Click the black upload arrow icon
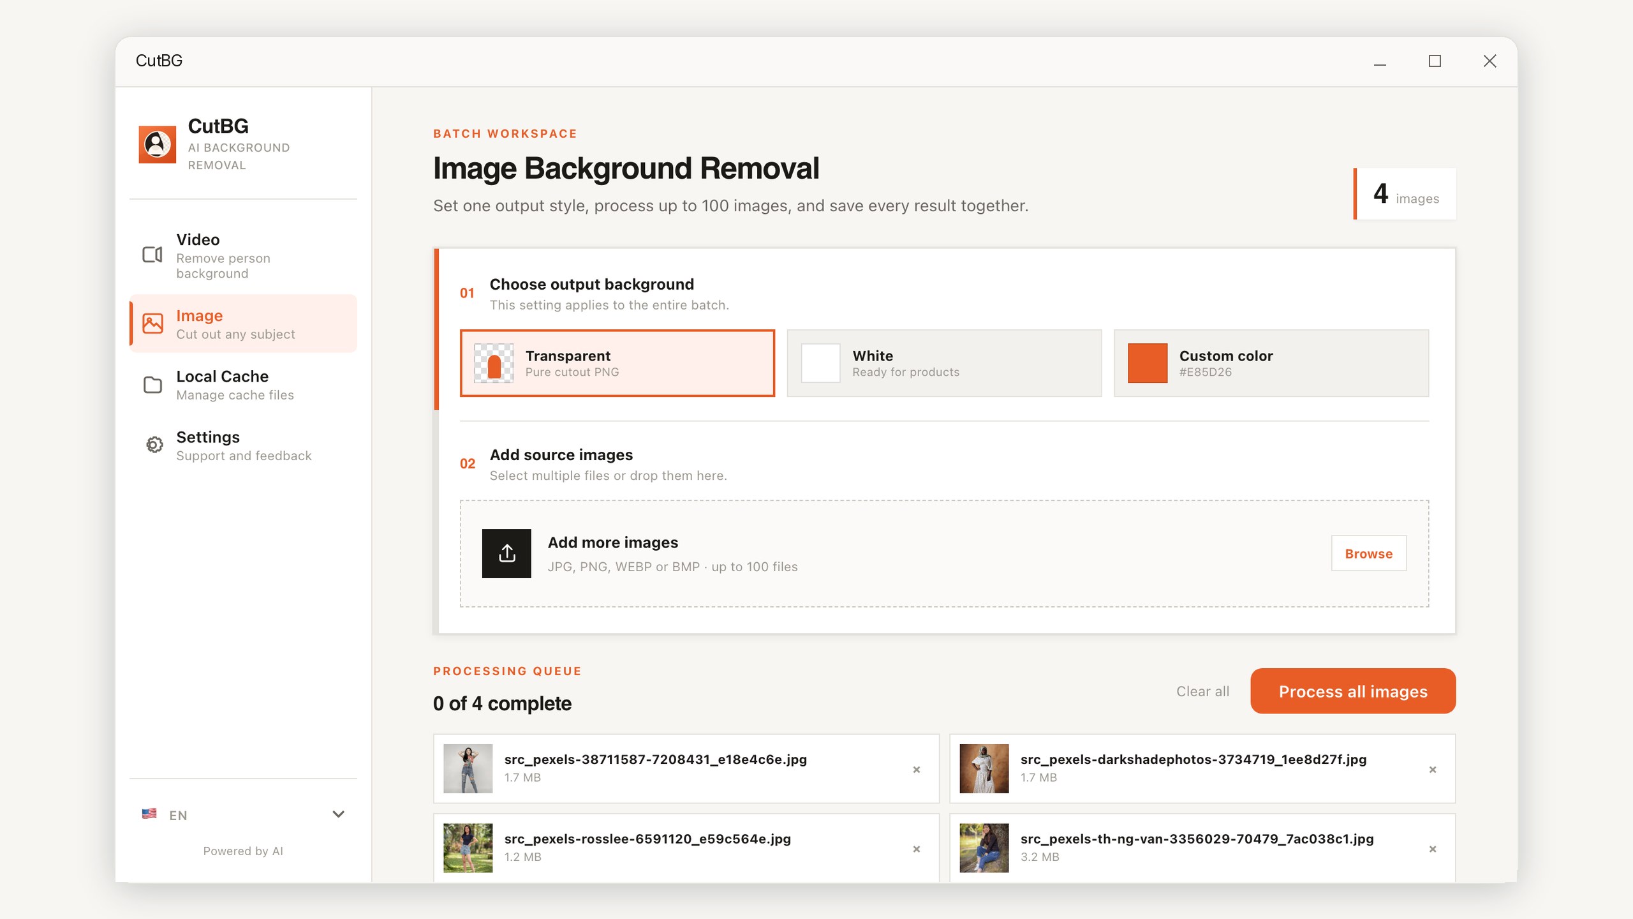The image size is (1633, 919). (506, 553)
